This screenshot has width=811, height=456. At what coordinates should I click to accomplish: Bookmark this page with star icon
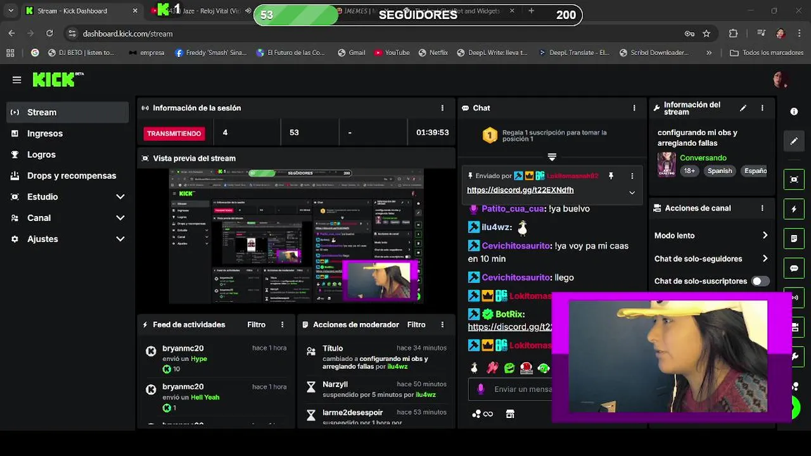pos(706,34)
